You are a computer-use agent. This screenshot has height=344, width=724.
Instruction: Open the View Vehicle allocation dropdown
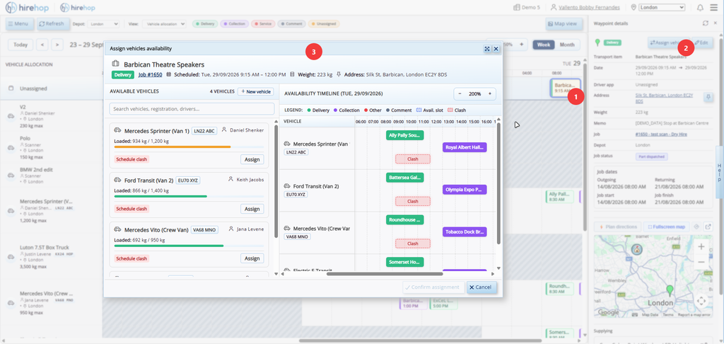(x=164, y=23)
